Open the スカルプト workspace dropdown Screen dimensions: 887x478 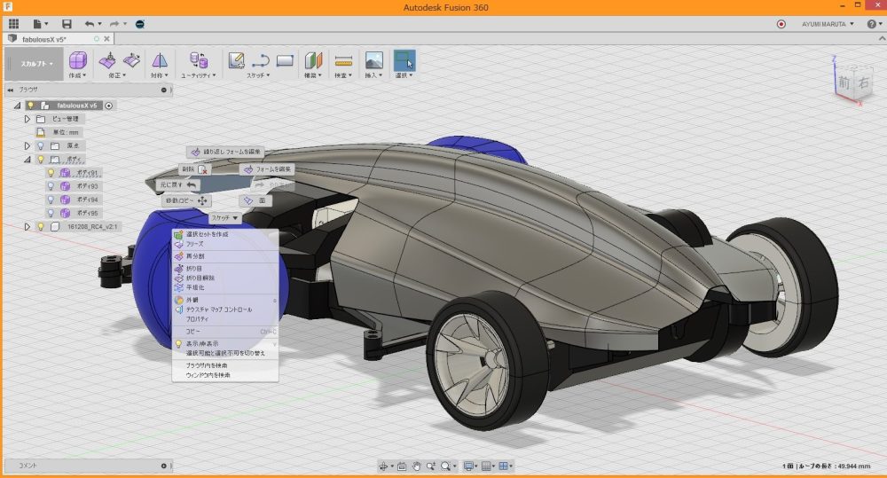(35, 64)
